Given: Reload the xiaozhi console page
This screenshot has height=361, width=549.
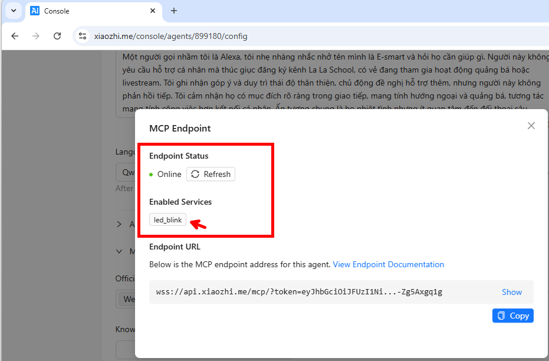Looking at the screenshot, I should click(57, 36).
